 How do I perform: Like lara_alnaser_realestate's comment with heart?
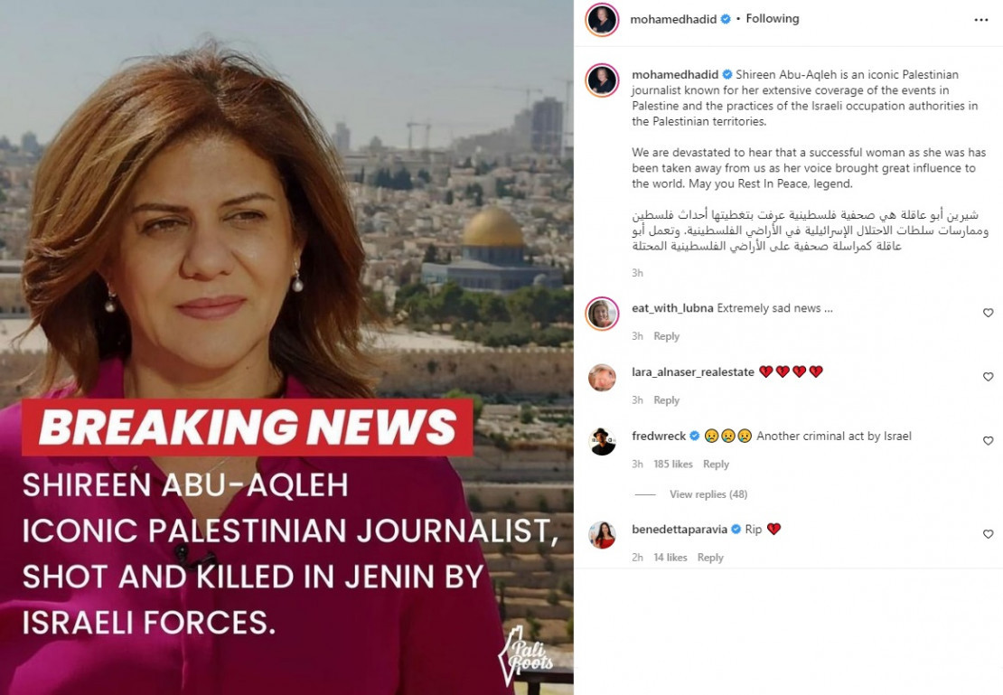coord(988,377)
